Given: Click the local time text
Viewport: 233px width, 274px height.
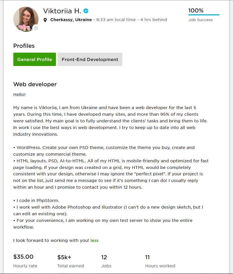Looking at the screenshot, I should pyautogui.click(x=116, y=20).
